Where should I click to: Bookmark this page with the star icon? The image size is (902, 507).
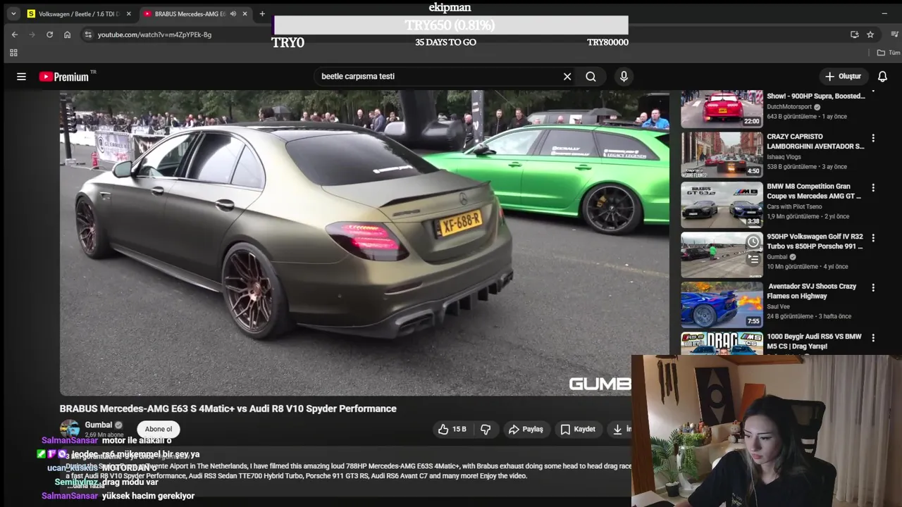point(870,35)
